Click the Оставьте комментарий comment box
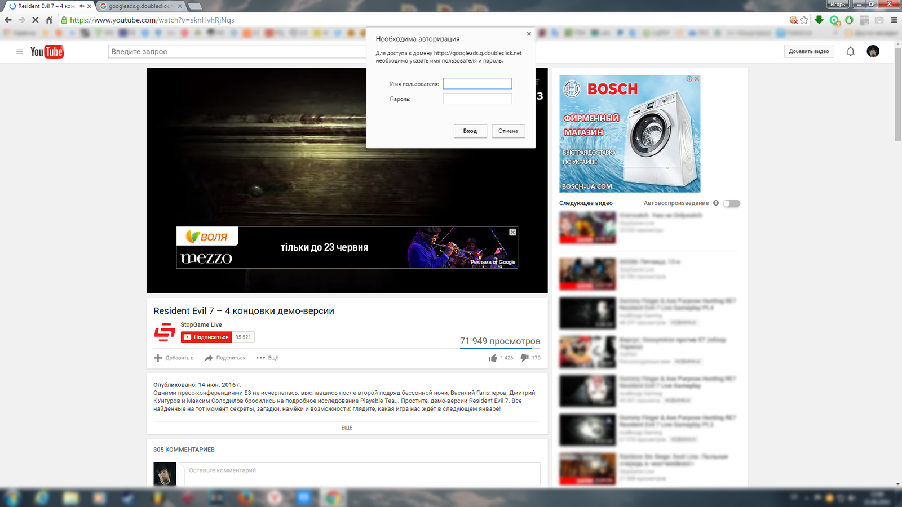The width and height of the screenshot is (902, 507). pos(362,474)
